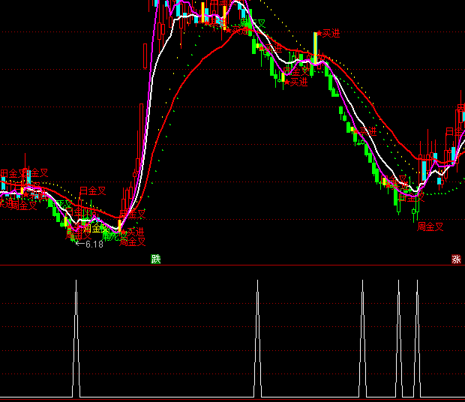The height and width of the screenshot is (402, 465).
Task: Click the last white indicator spike
Action: pyautogui.click(x=416, y=337)
